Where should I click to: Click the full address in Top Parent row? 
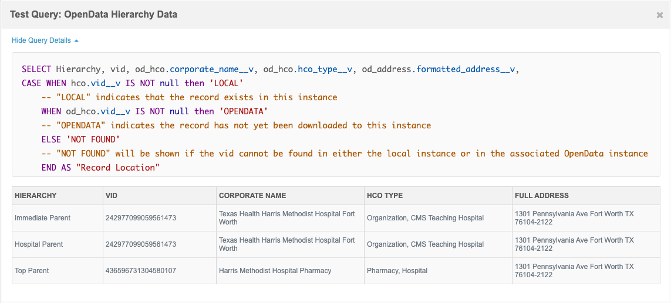pos(574,271)
